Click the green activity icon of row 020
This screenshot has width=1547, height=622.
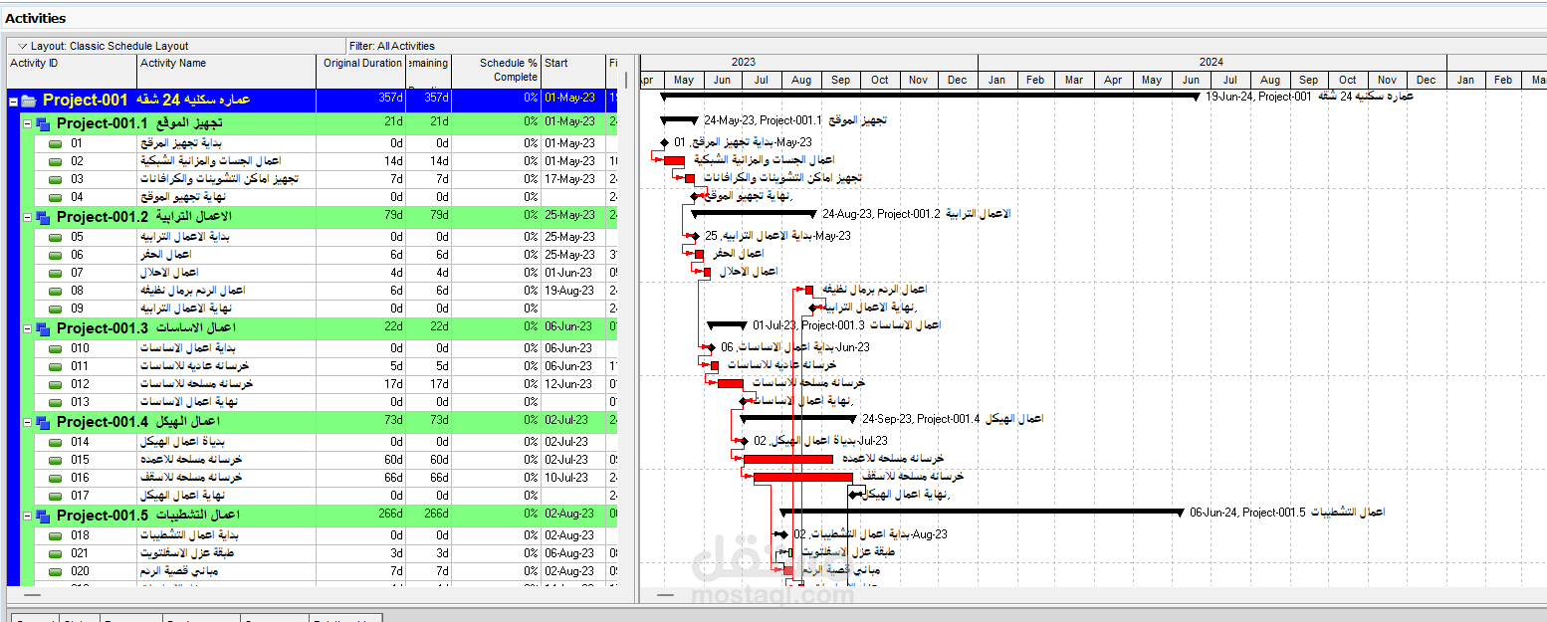[x=55, y=571]
